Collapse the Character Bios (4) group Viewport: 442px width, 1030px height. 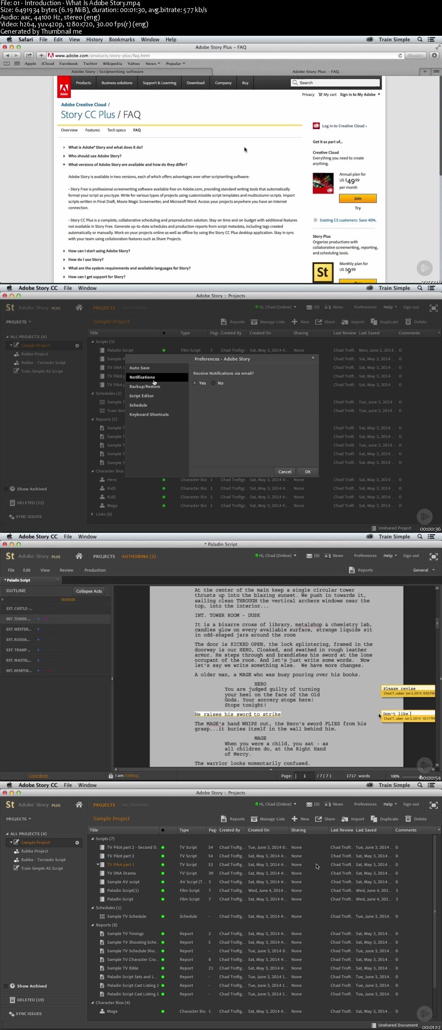[92, 1003]
